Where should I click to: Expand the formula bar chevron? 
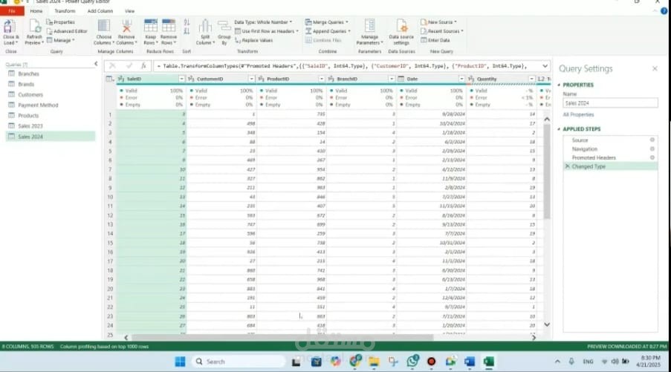(545, 66)
